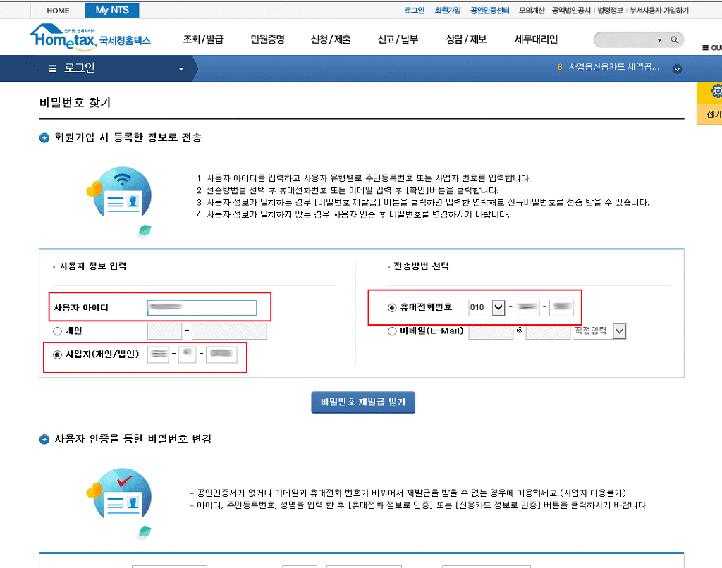Click the 비밀번호 재발급 받기 button
This screenshot has width=722, height=568.
(x=363, y=402)
